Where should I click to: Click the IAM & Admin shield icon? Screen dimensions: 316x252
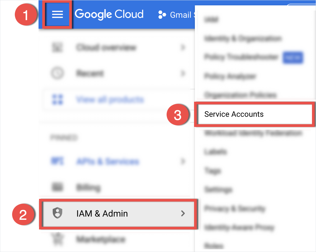[x=57, y=213]
